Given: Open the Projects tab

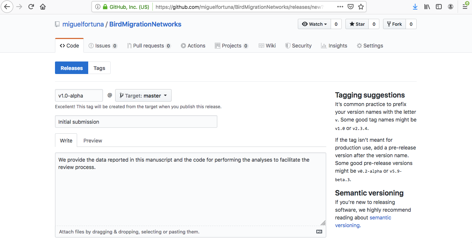Looking at the screenshot, I should click(x=231, y=46).
